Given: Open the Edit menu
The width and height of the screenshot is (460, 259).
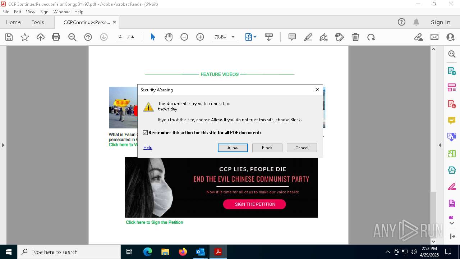Looking at the screenshot, I should coord(18,12).
